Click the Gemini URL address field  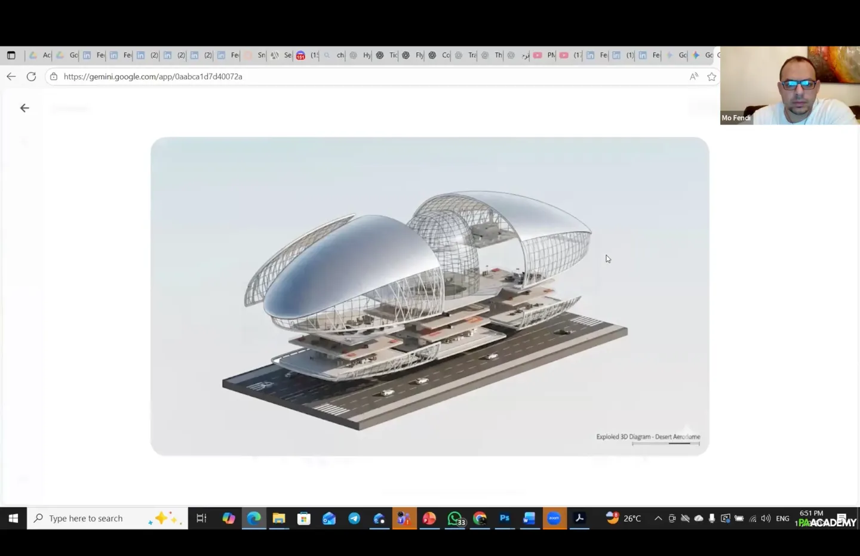358,76
